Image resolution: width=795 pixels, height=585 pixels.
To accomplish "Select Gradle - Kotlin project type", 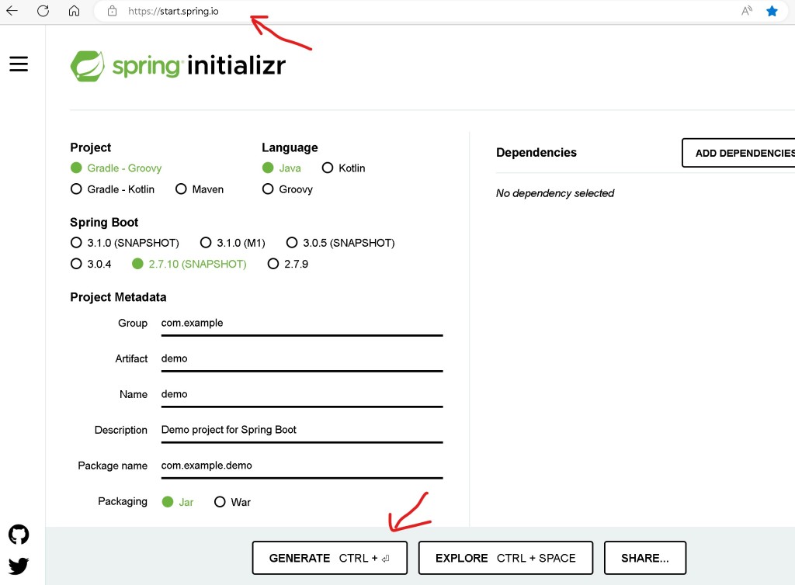I will pyautogui.click(x=113, y=189).
